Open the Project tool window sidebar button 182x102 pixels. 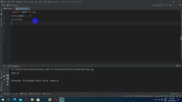(x=1, y=11)
